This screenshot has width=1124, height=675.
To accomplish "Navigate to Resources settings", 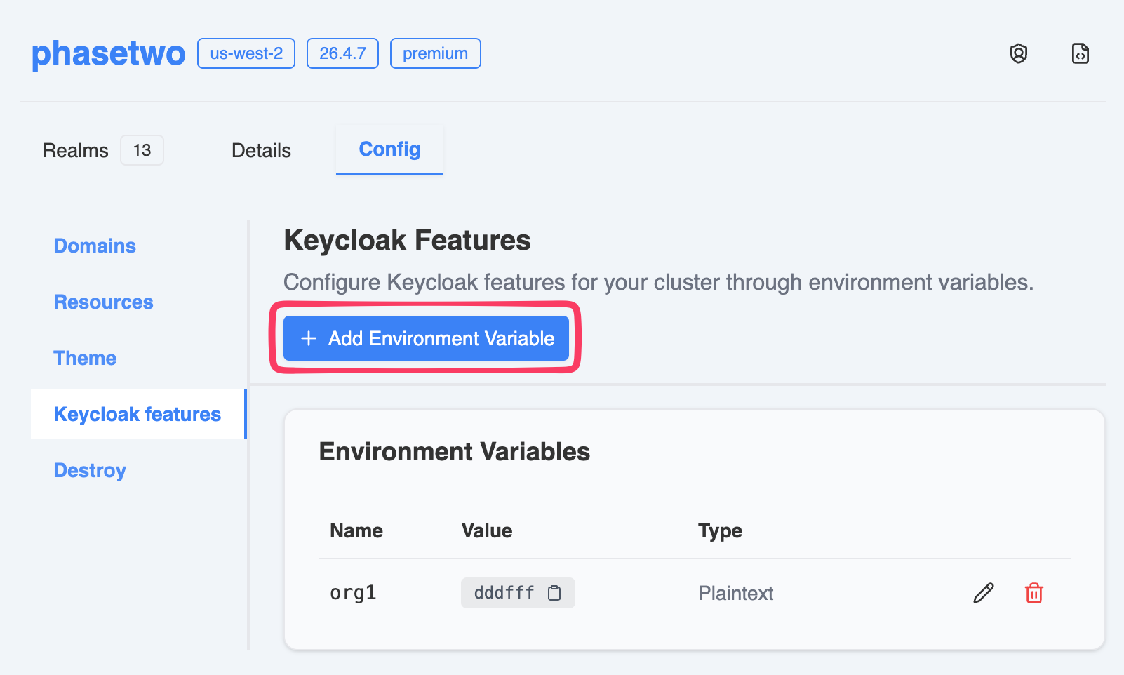I will (103, 302).
